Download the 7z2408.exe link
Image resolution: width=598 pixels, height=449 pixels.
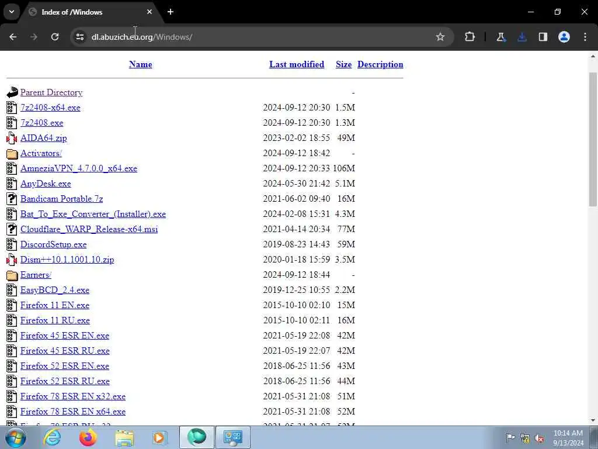click(x=42, y=123)
